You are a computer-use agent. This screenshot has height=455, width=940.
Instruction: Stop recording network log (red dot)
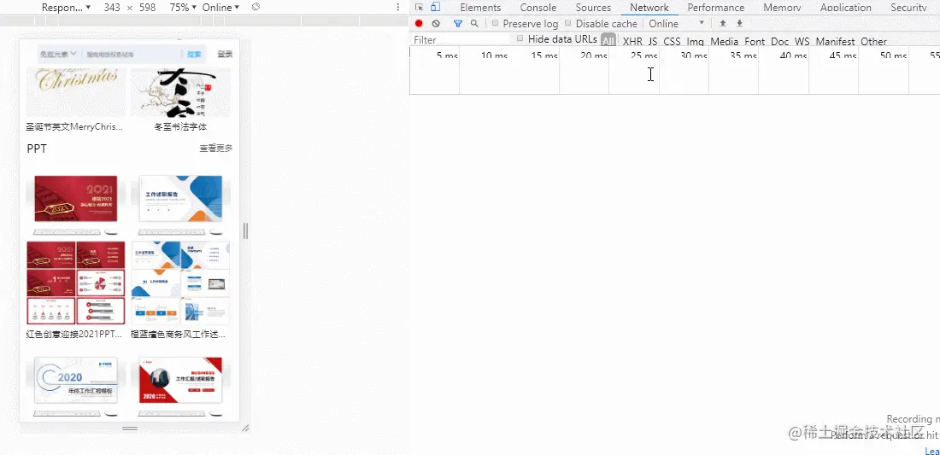[419, 23]
